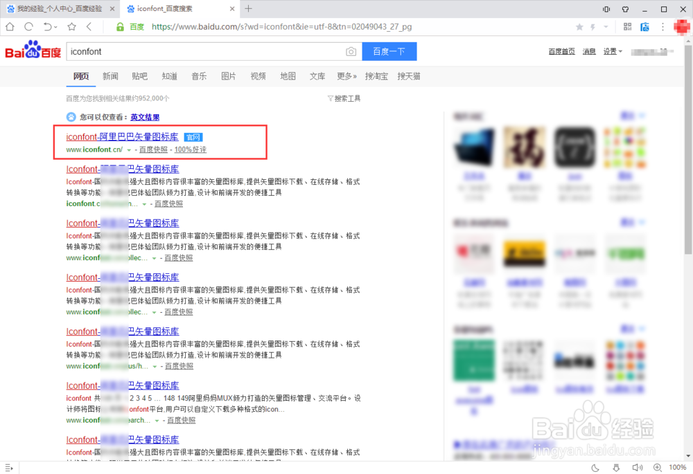693x474 pixels.
Task: Click the camera image-search icon
Action: 351,52
